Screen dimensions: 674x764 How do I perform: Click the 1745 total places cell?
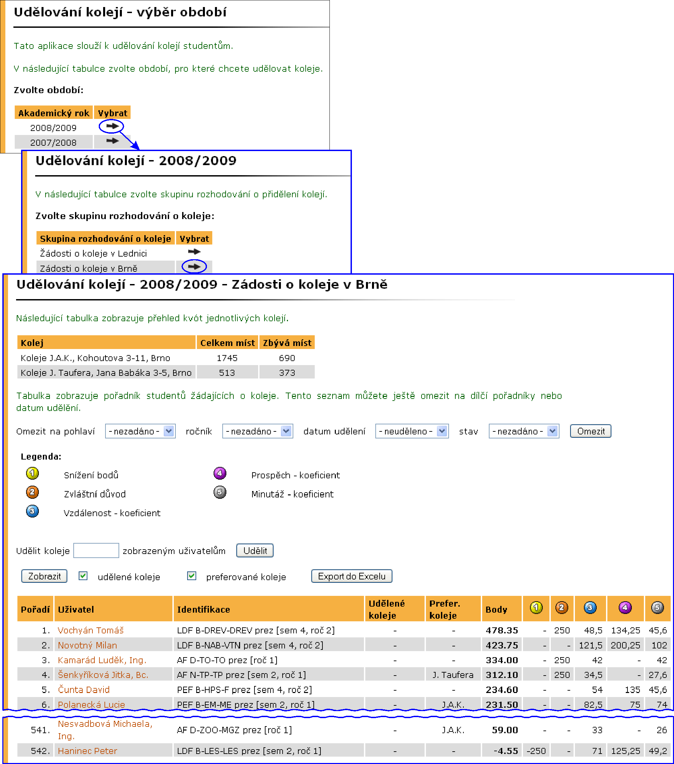pos(227,358)
